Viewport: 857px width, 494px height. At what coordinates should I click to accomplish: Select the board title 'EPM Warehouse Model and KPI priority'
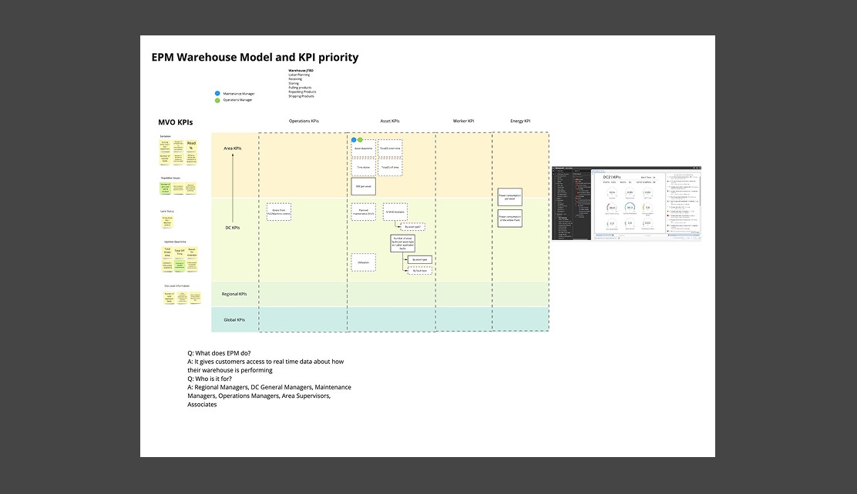click(x=254, y=57)
